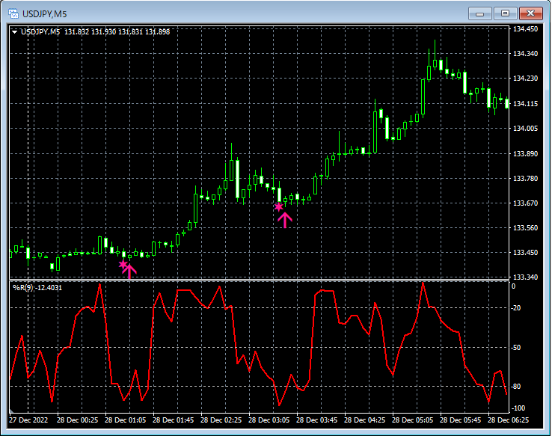Click the 28 Dec 06:25 time label

pyautogui.click(x=509, y=420)
